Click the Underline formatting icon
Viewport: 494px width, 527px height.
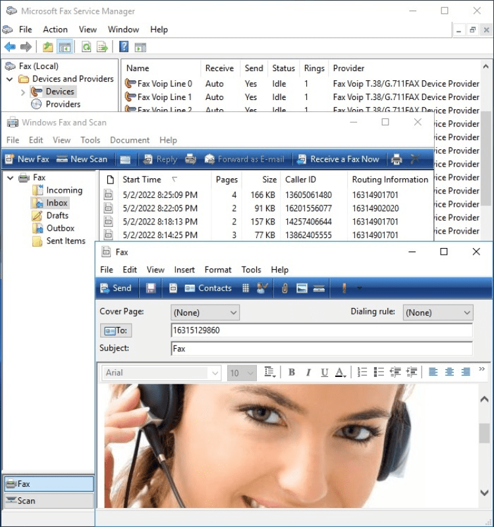(325, 372)
